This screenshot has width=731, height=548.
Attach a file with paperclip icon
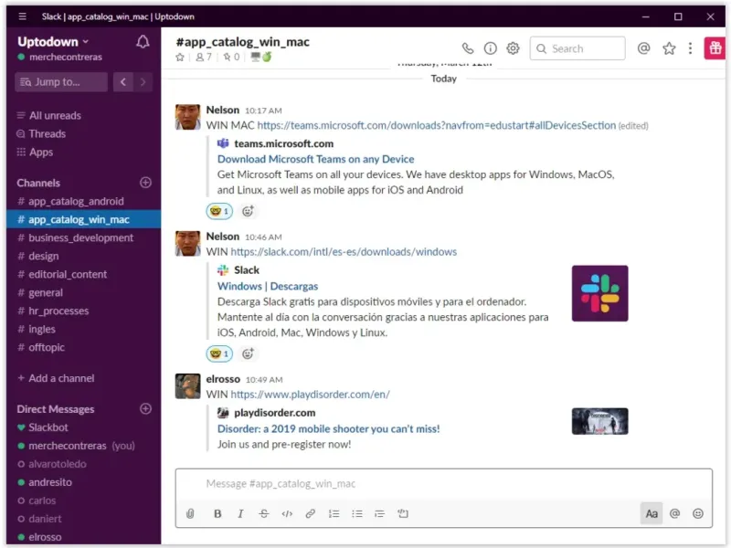pyautogui.click(x=190, y=513)
